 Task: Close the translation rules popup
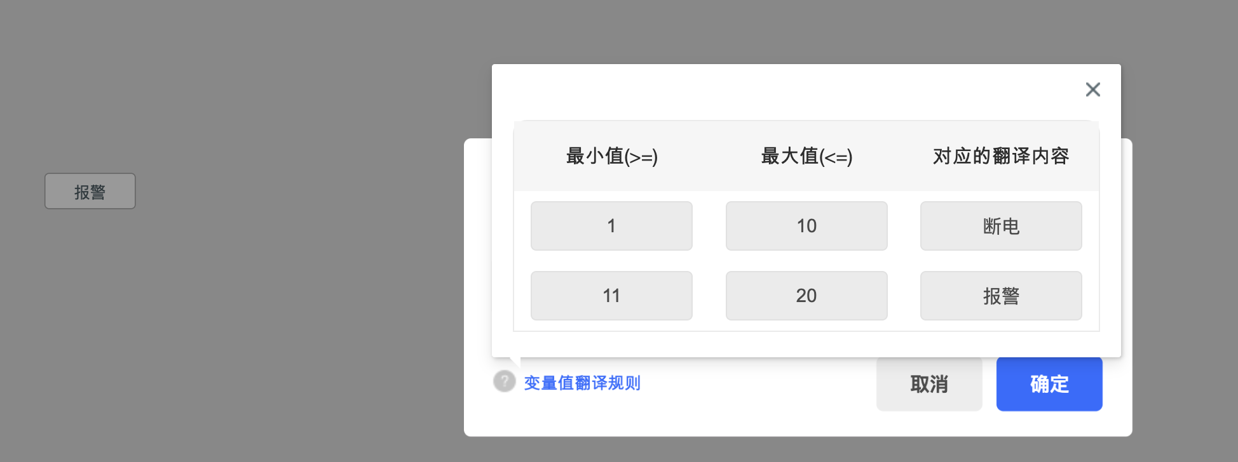1092,89
